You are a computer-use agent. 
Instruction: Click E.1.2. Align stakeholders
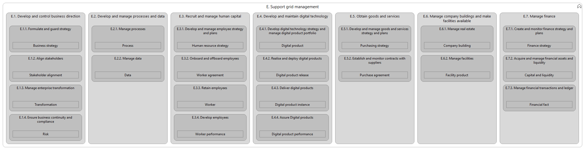pos(46,58)
